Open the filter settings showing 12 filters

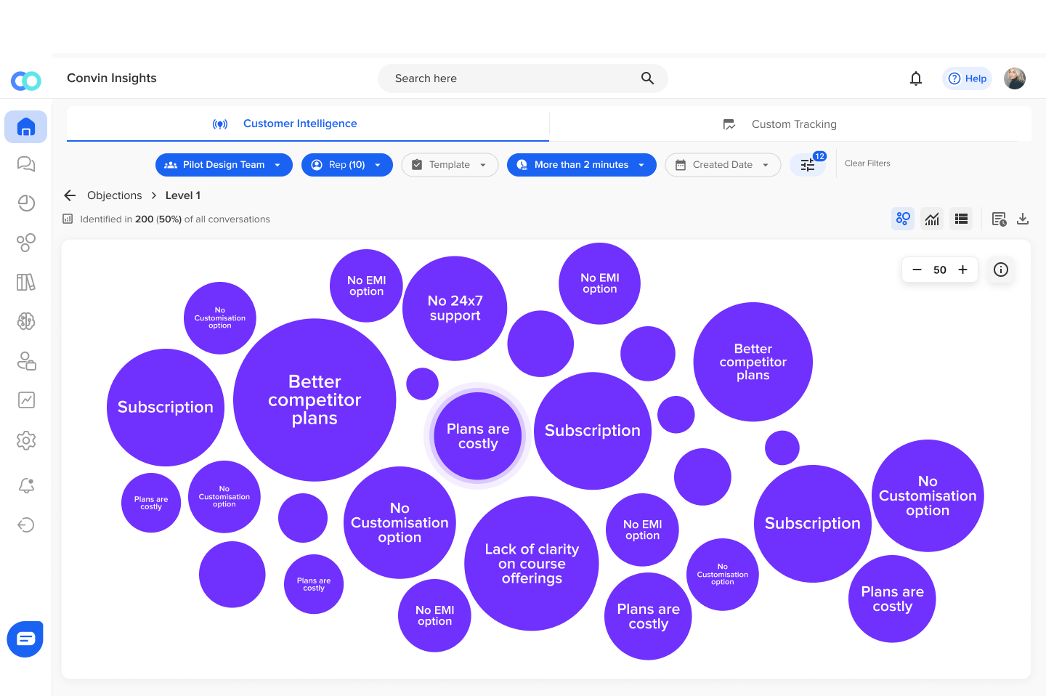click(808, 164)
